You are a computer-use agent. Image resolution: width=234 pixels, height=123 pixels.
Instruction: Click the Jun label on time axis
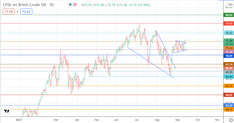point(116,120)
